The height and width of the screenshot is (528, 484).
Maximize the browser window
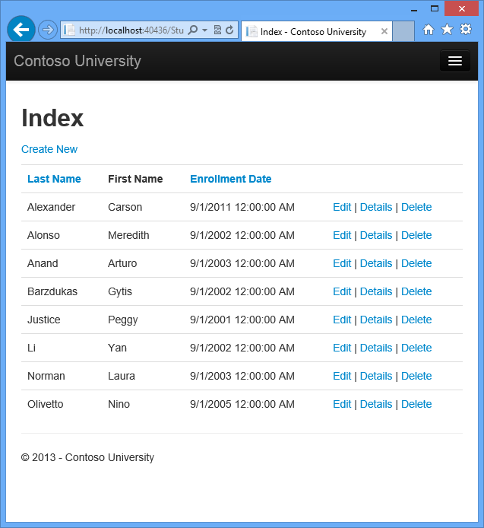[435, 9]
